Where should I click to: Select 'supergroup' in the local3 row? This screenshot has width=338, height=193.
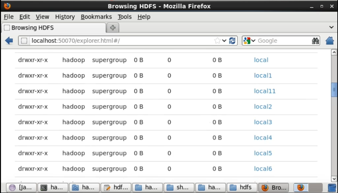pyautogui.click(x=109, y=122)
